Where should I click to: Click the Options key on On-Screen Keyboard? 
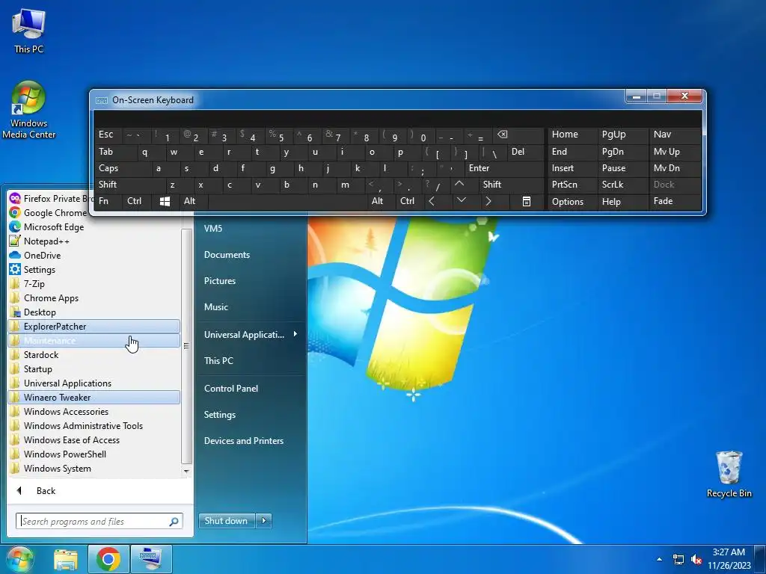[572, 202]
